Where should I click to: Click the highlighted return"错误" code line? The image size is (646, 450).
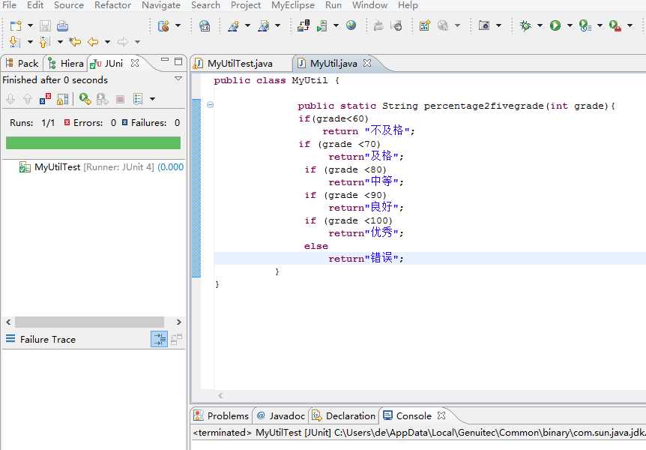click(x=429, y=259)
